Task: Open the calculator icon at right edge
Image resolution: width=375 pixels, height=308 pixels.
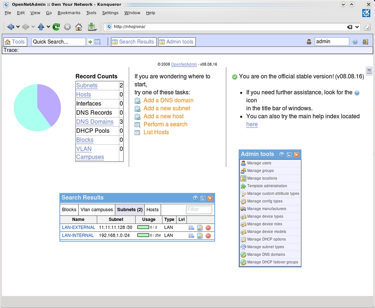Action: tap(369, 71)
